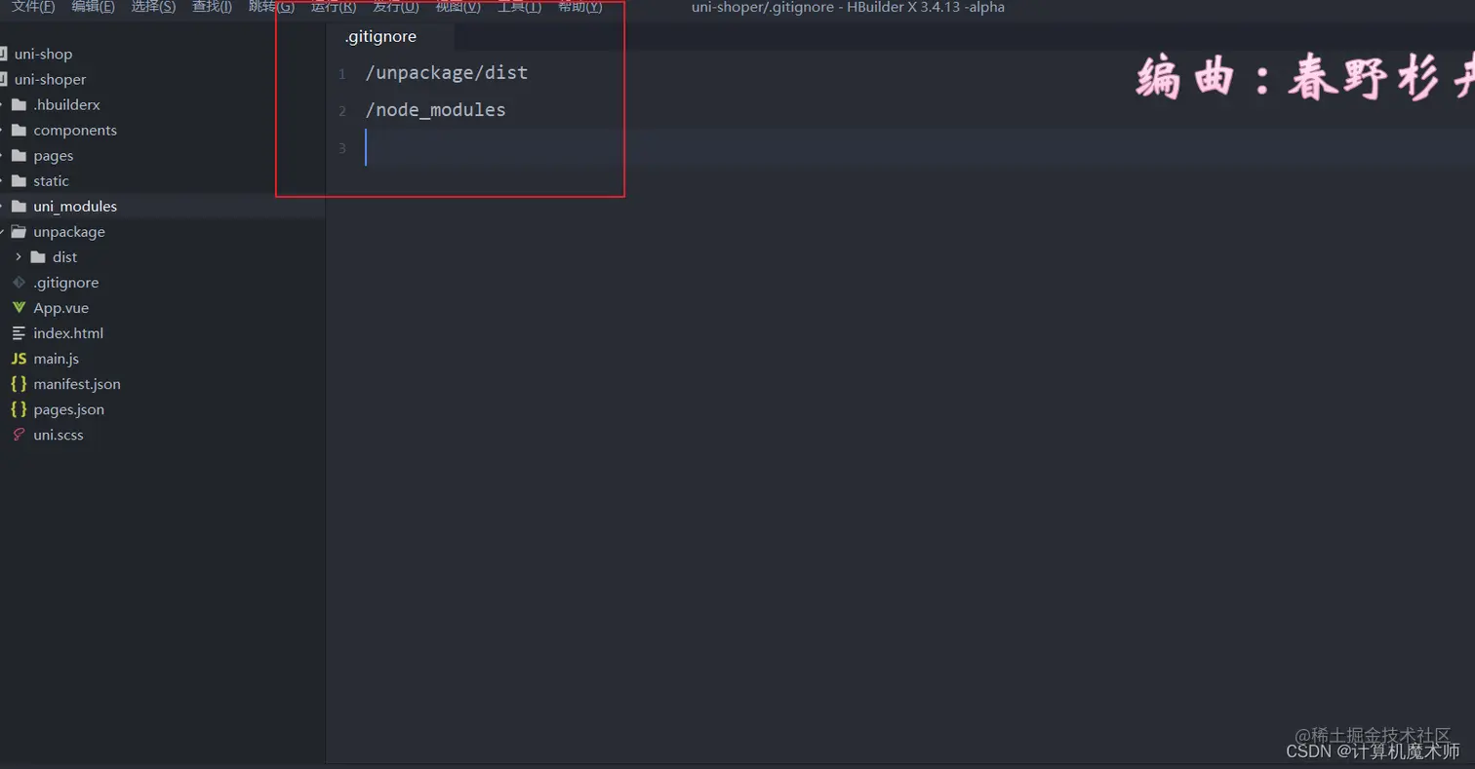
Task: Switch to the .gitignore editor tab
Action: click(x=380, y=37)
